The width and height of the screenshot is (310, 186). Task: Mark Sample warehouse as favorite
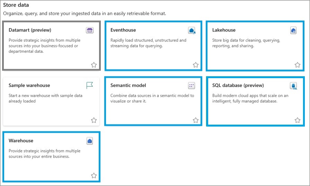click(x=94, y=120)
